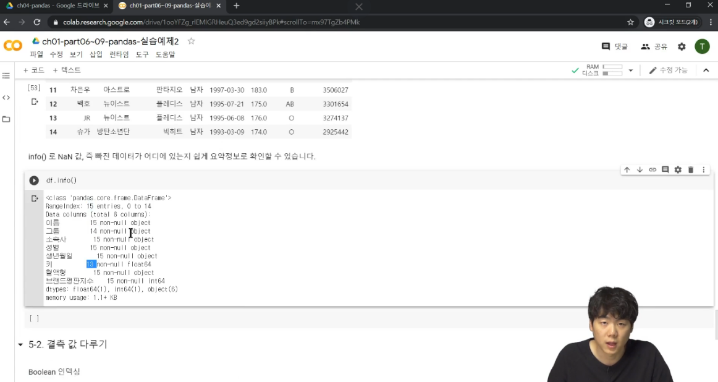Image resolution: width=718 pixels, height=382 pixels.
Task: Click the Boolean 인덱싱 text
Action: pos(54,372)
